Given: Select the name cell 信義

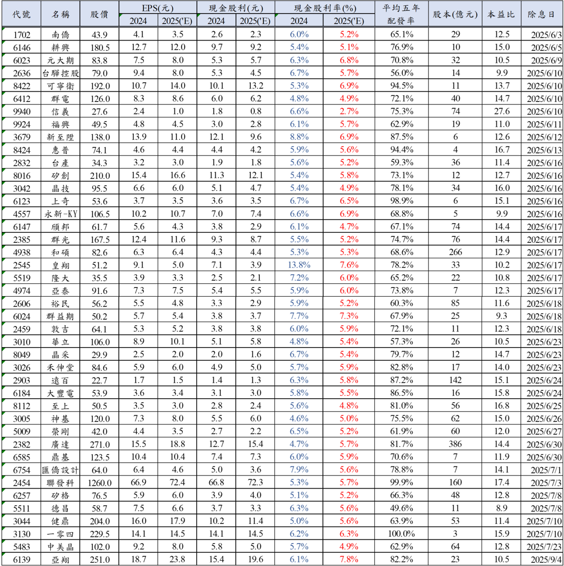Looking at the screenshot, I should (61, 112).
